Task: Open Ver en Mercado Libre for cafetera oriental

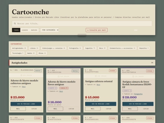Action: (x=101, y=104)
